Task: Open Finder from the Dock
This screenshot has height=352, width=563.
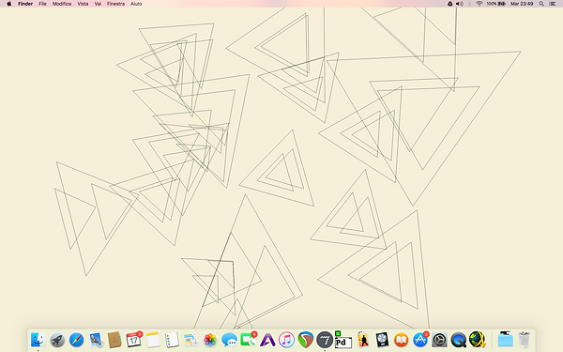Action: click(x=38, y=340)
